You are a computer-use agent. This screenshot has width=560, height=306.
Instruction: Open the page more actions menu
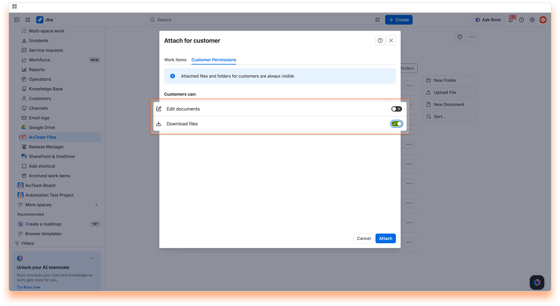point(472,37)
